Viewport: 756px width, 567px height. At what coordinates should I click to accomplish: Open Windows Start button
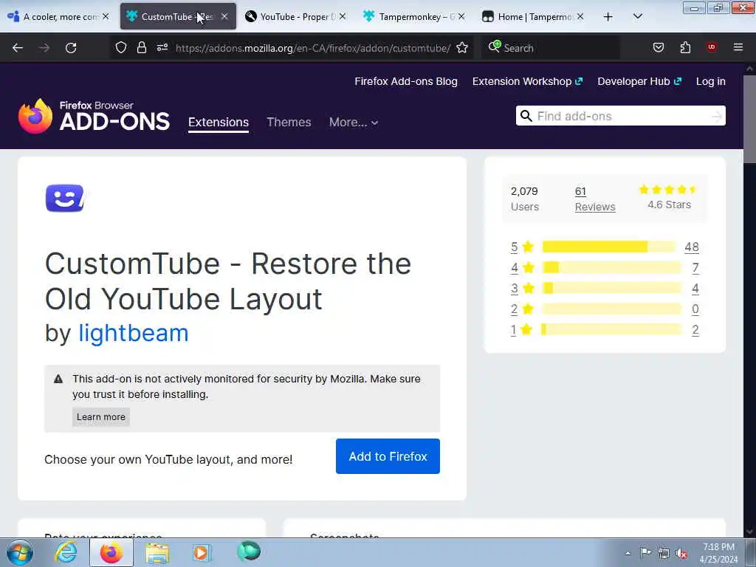[x=20, y=552]
